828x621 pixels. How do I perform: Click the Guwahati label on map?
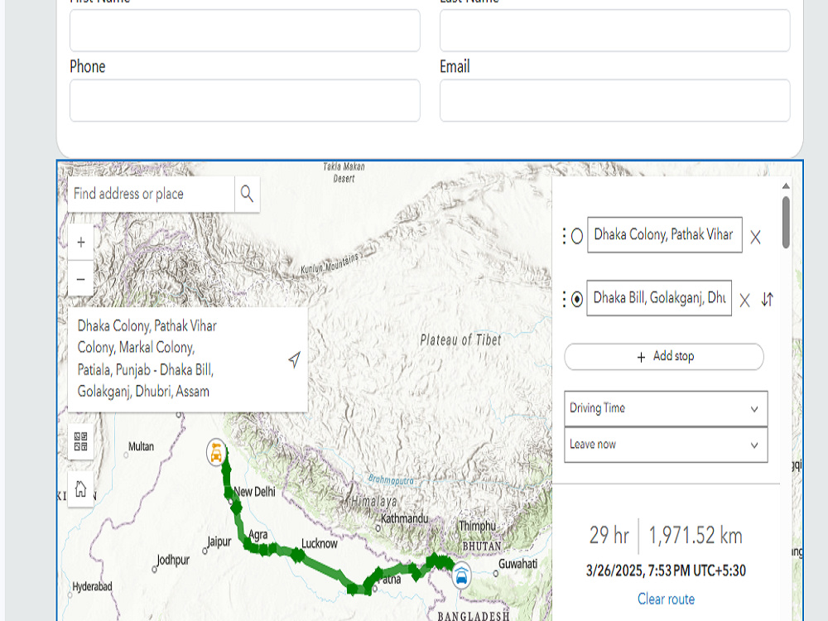517,564
